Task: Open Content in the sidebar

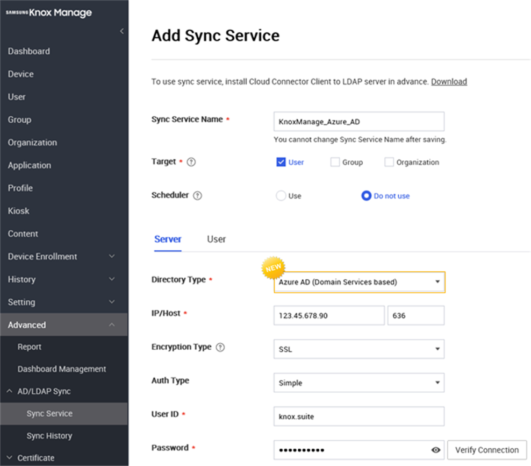Action: [x=23, y=234]
